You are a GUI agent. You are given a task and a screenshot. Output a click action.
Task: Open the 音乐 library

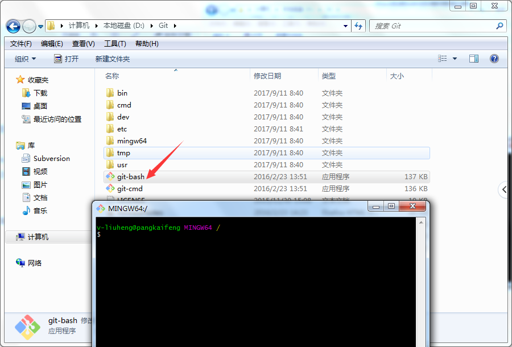click(35, 211)
